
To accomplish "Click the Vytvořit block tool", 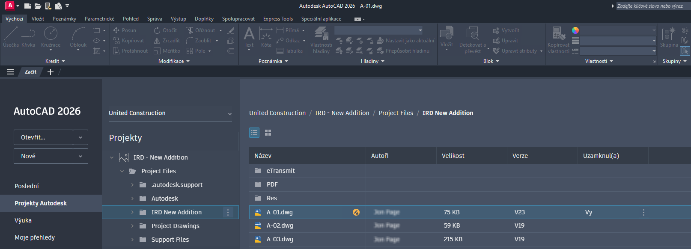I will [x=506, y=30].
